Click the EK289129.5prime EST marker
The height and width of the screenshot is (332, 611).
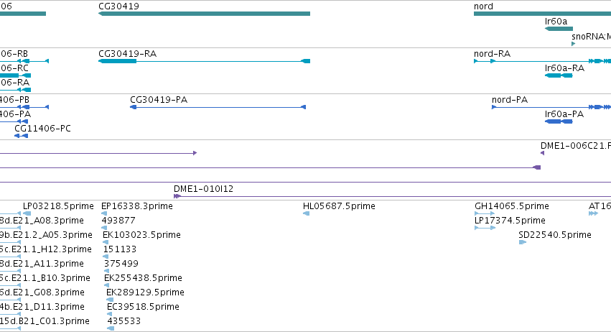110,300
